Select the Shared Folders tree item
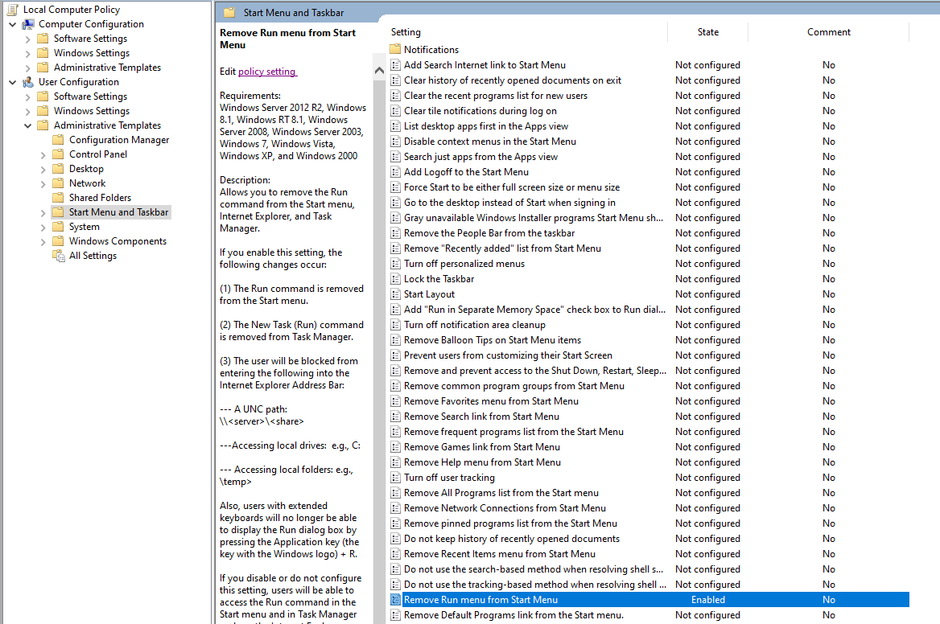 tap(100, 198)
